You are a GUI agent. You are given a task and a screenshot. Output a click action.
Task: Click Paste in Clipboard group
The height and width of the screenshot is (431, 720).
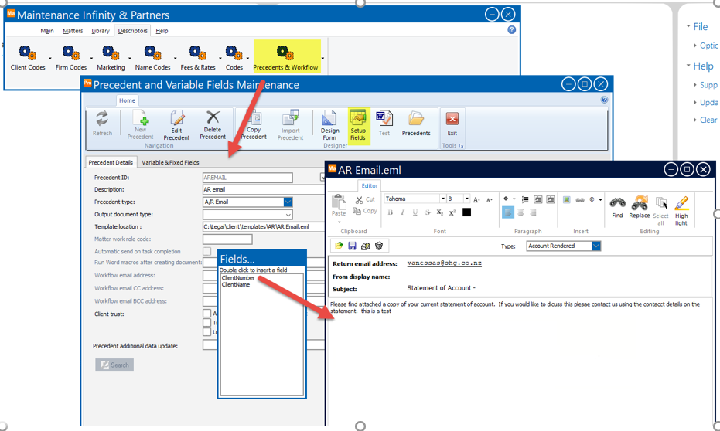click(x=339, y=205)
